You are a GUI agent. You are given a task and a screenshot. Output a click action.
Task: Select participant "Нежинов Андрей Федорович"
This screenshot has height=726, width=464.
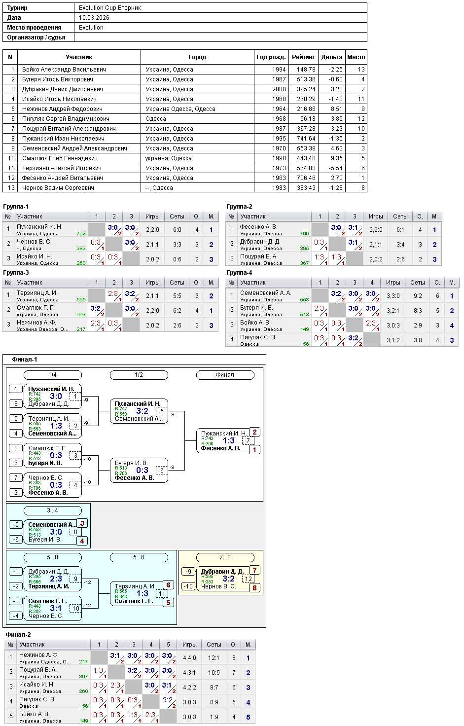pos(62,109)
